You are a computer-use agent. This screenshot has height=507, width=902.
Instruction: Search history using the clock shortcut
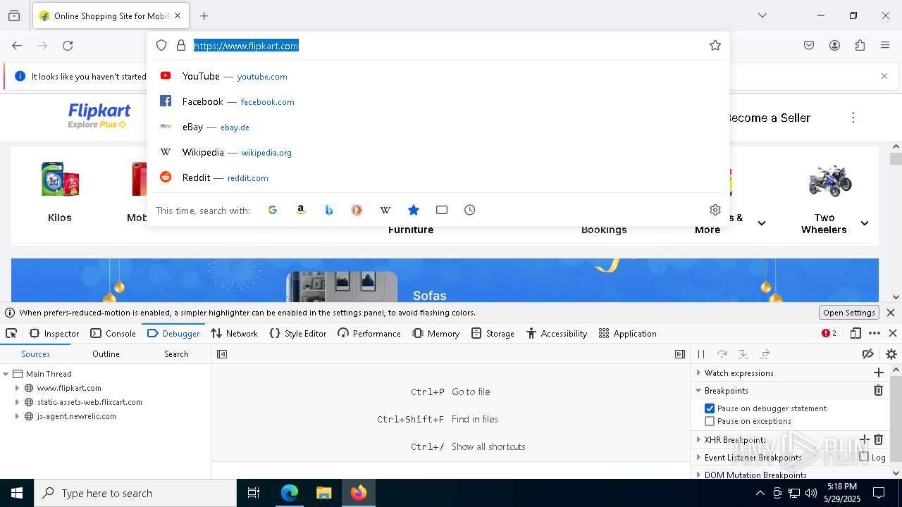[470, 210]
